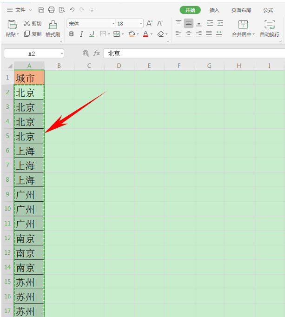Cut the selection with 剪切

33,23
